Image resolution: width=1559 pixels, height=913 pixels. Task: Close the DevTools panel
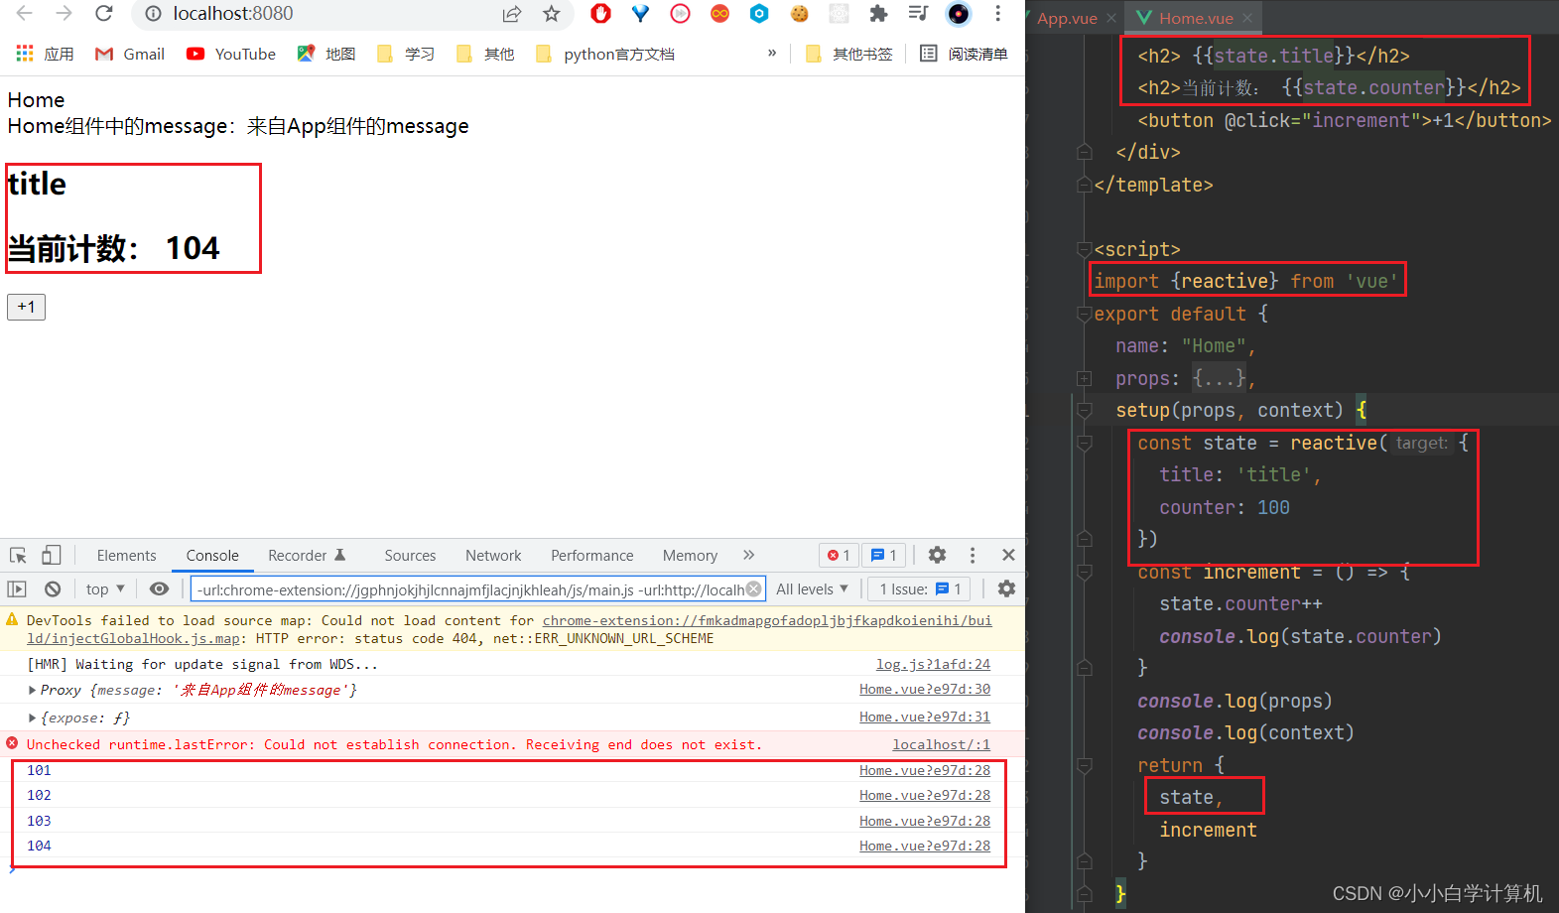(x=1008, y=555)
